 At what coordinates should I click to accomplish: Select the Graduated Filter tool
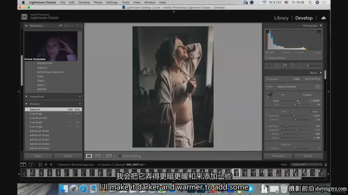click(x=292, y=66)
